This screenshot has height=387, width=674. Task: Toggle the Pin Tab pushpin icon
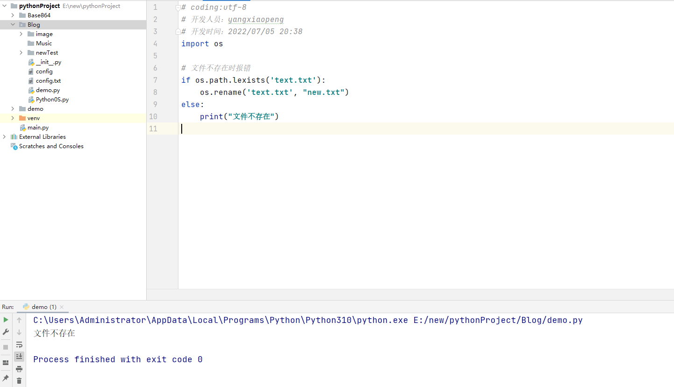6,378
